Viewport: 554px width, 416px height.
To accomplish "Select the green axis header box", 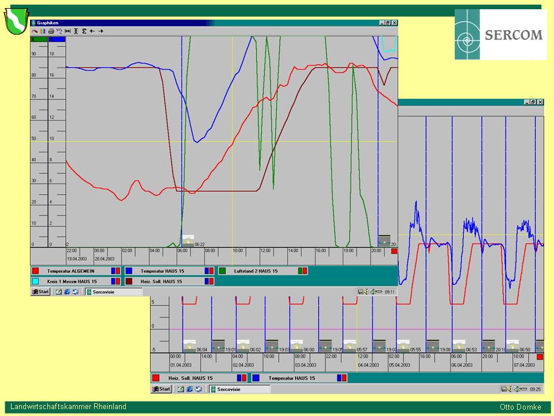I will [x=39, y=39].
